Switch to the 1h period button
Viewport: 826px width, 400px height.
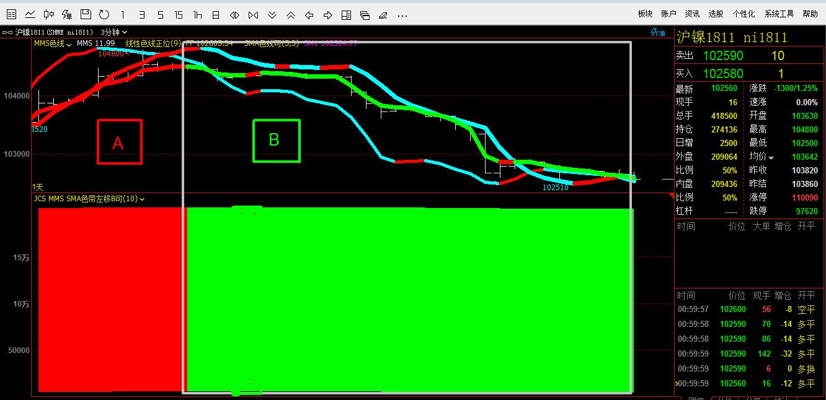point(197,14)
